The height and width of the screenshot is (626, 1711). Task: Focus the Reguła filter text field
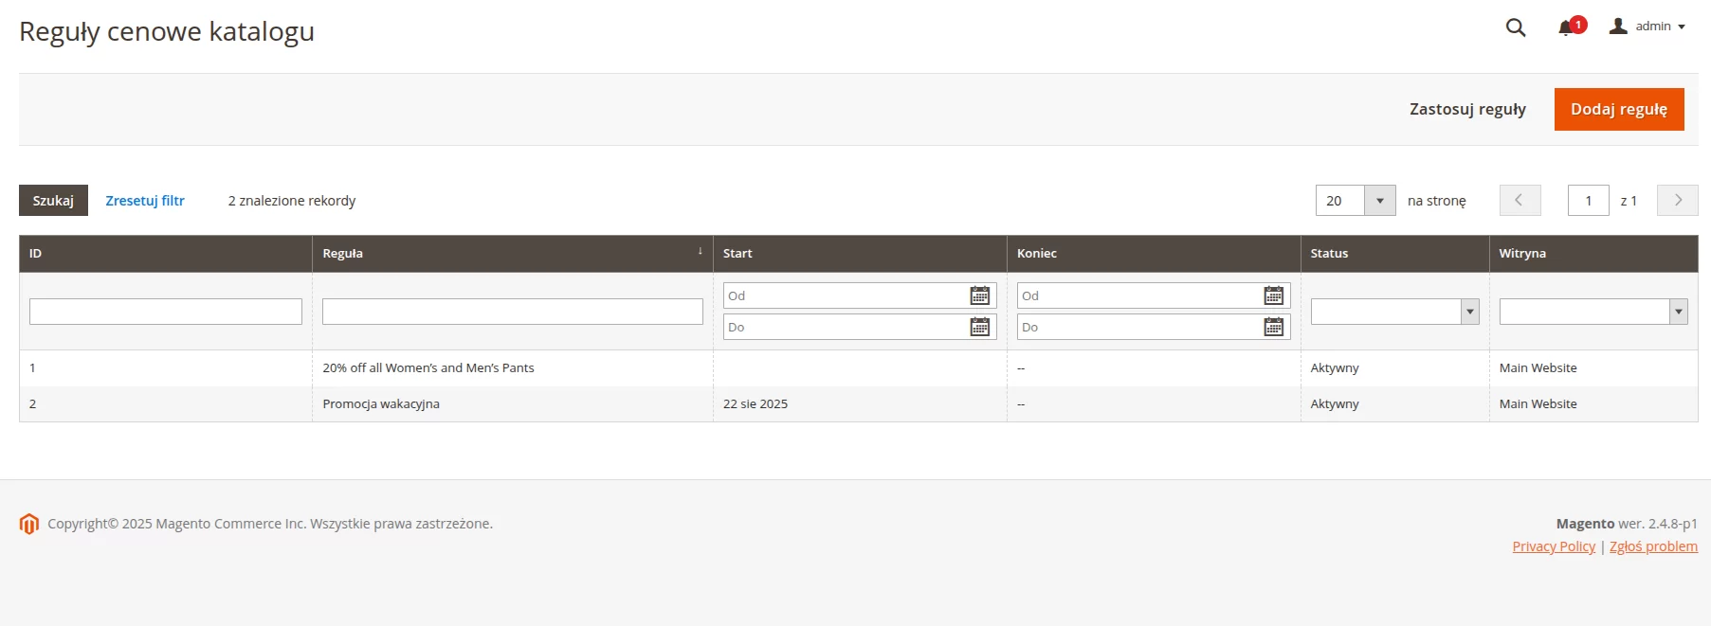(x=512, y=312)
